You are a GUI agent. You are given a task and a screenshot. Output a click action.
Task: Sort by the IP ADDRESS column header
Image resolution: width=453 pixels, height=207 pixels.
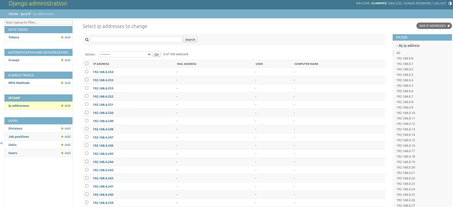(101, 64)
